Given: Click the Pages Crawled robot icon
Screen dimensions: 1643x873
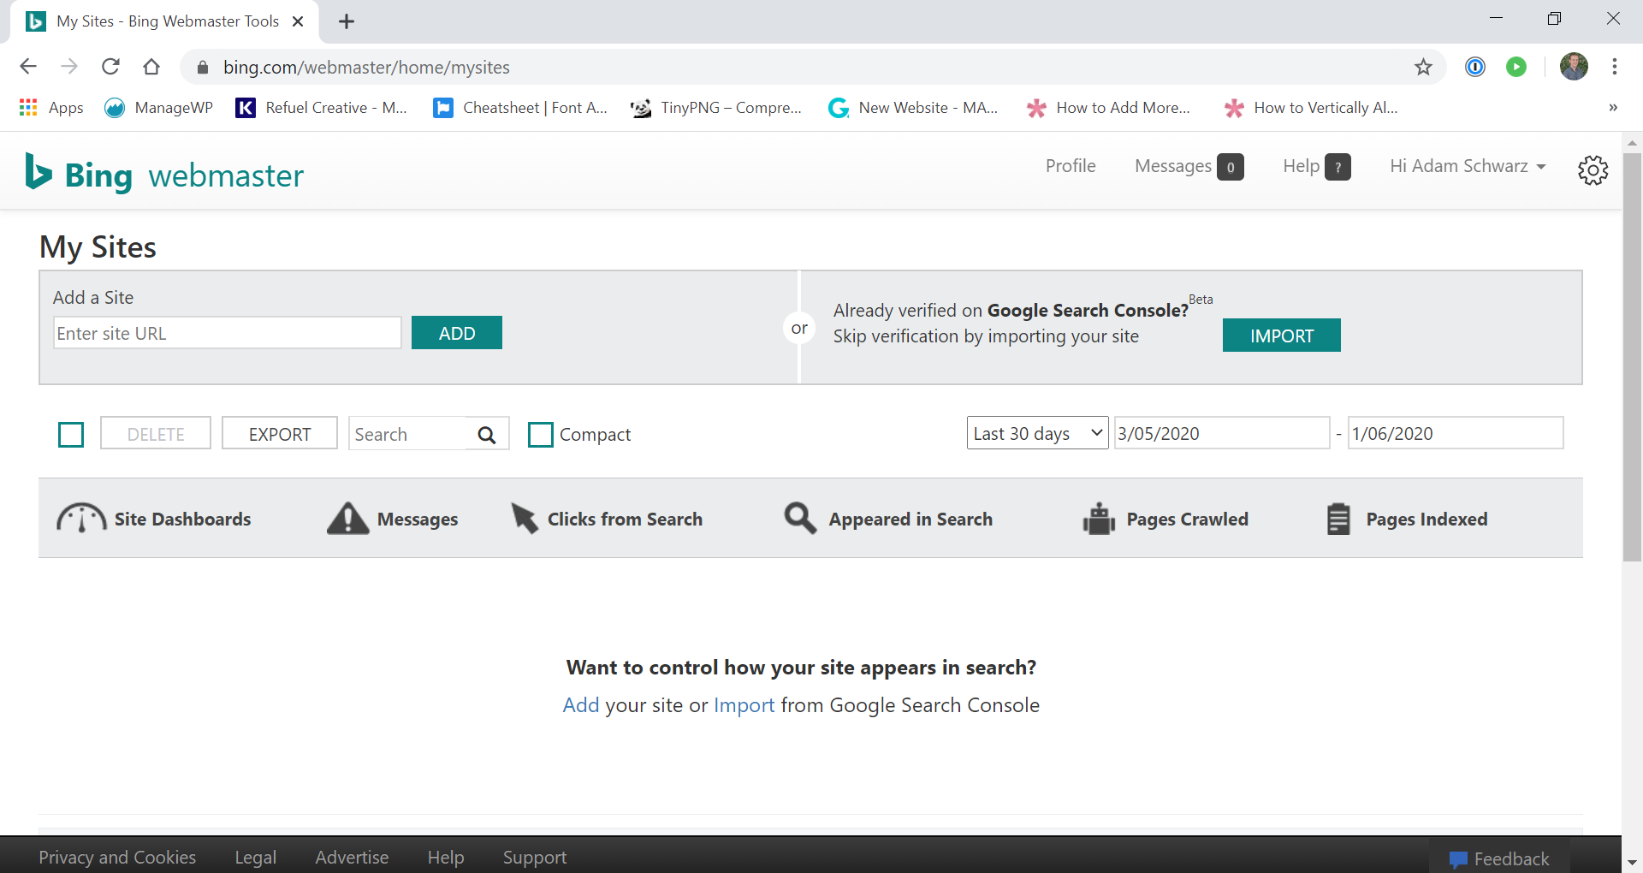Looking at the screenshot, I should 1099,518.
